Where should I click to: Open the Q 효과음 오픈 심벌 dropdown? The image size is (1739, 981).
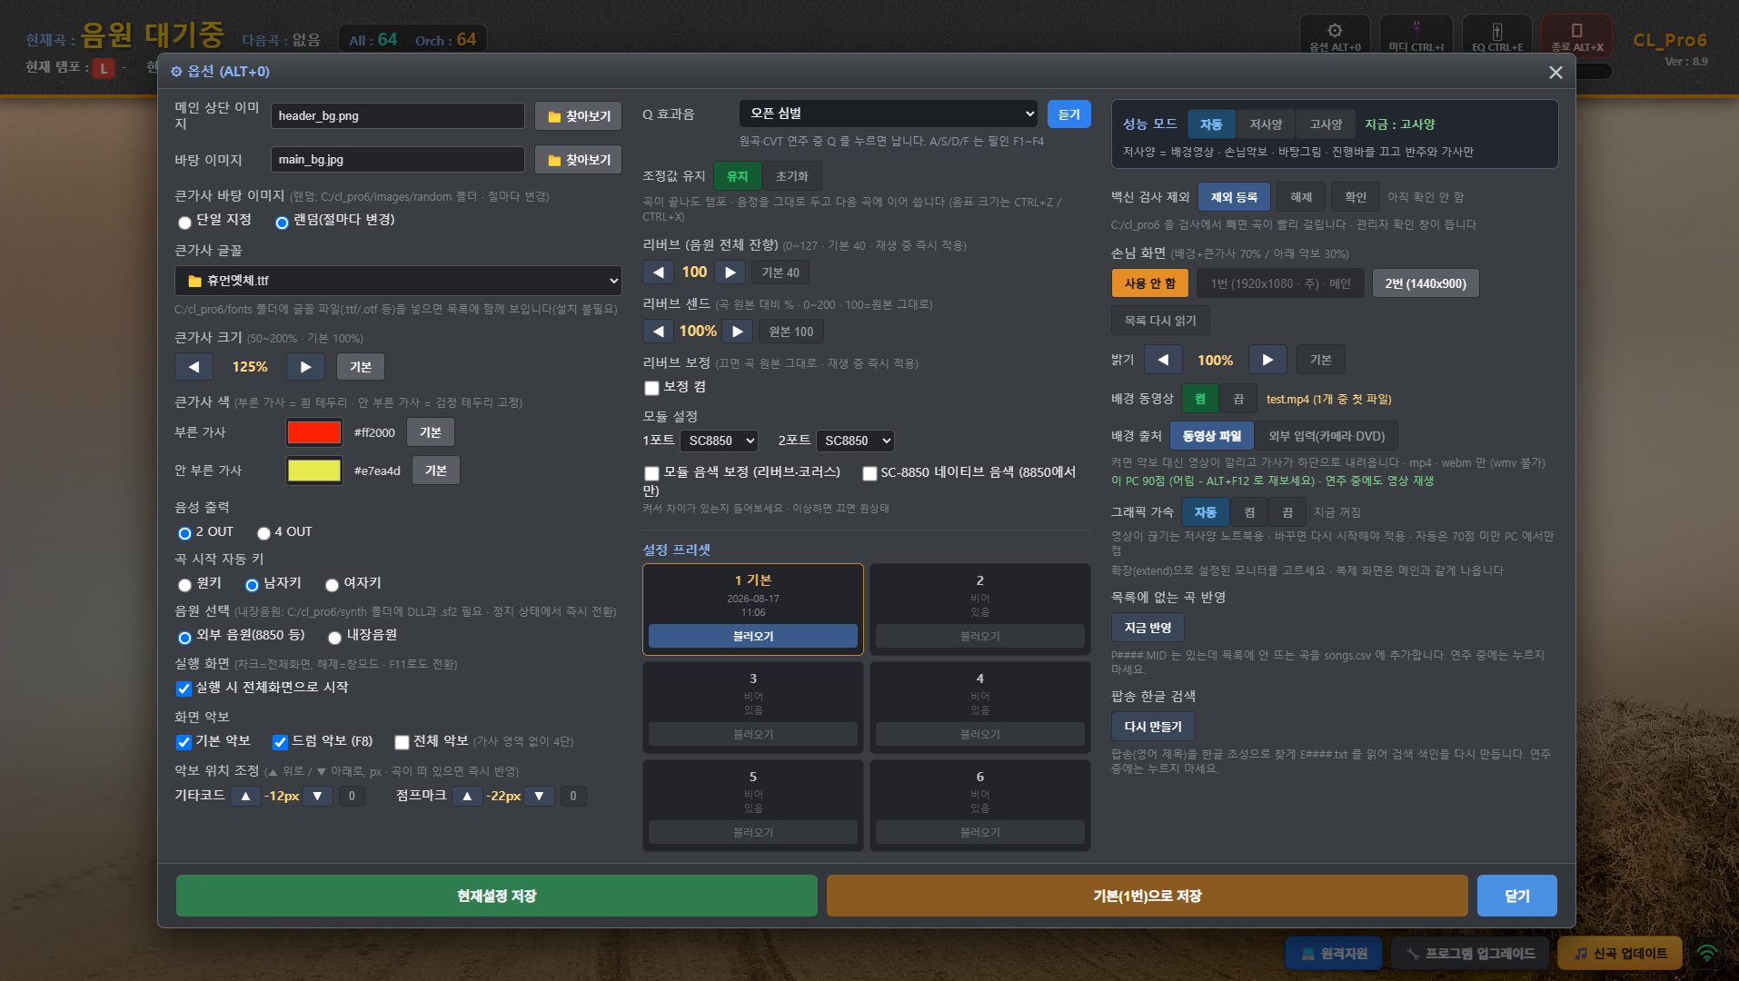pos(888,114)
